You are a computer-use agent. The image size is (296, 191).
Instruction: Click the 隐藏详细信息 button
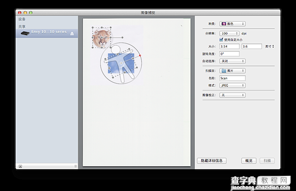(212, 160)
